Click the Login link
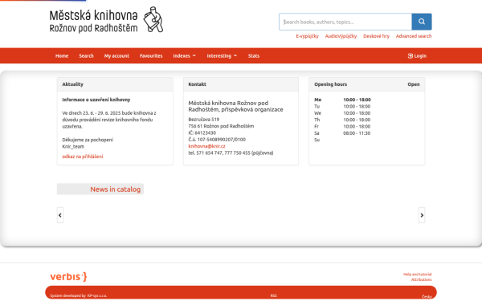 417,56
